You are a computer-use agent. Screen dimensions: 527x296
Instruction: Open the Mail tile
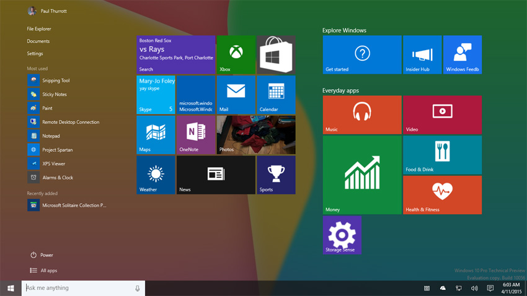[236, 95]
